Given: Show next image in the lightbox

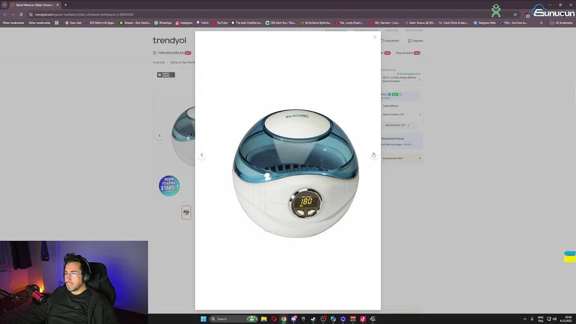Looking at the screenshot, I should tap(373, 155).
